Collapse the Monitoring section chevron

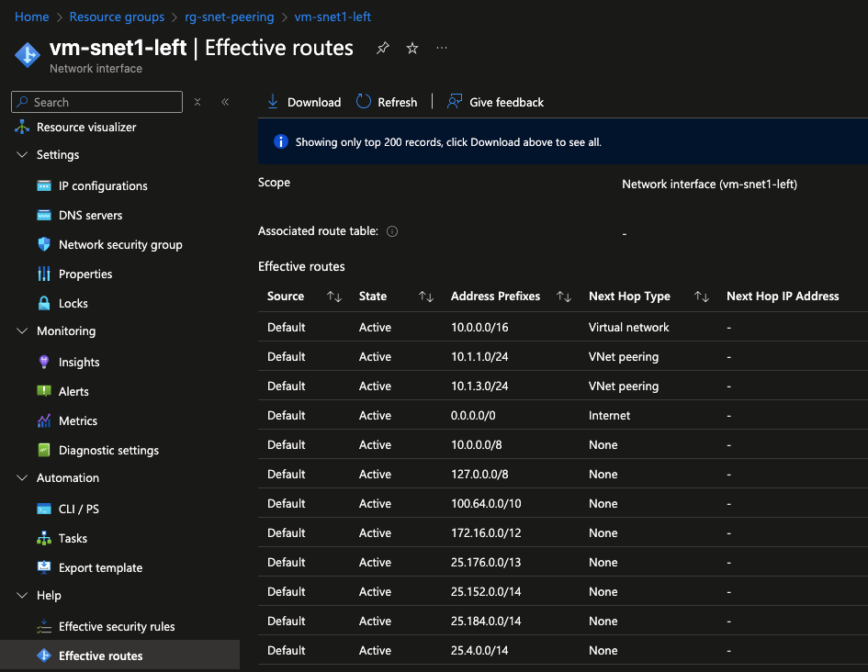click(22, 330)
